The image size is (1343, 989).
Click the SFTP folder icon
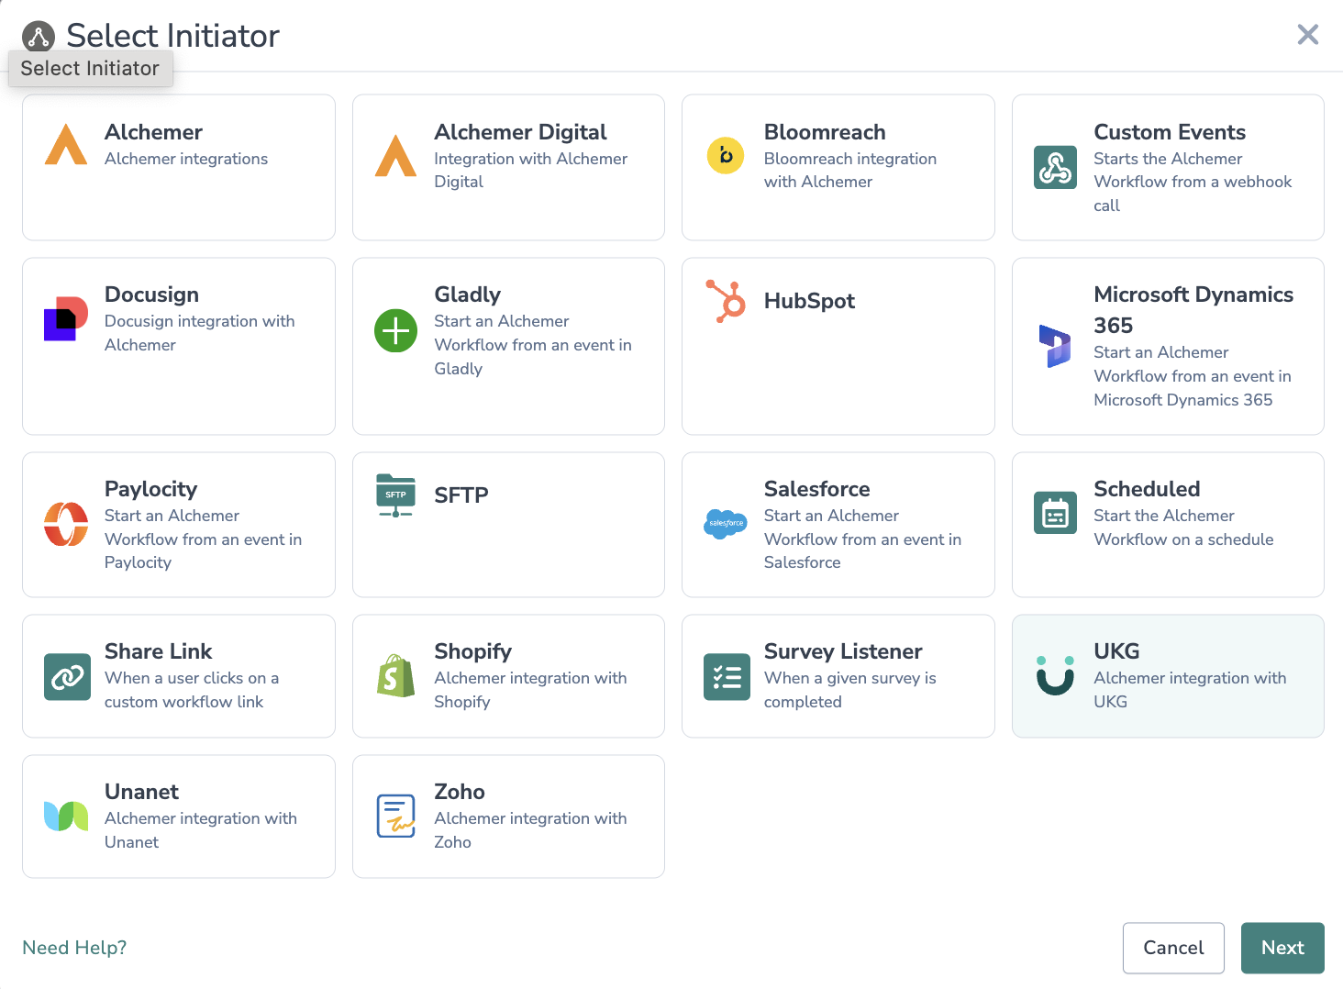tap(395, 495)
